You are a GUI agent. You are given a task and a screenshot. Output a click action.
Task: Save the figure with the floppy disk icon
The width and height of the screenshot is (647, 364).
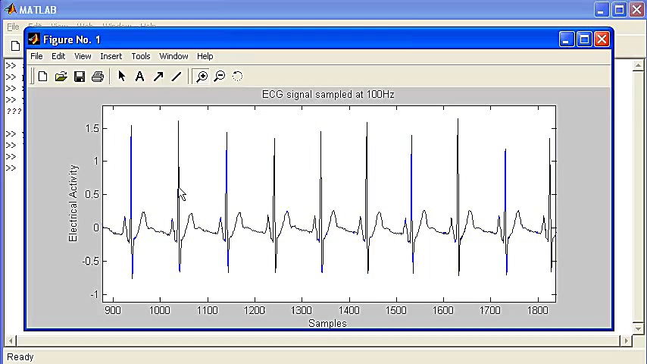(80, 77)
